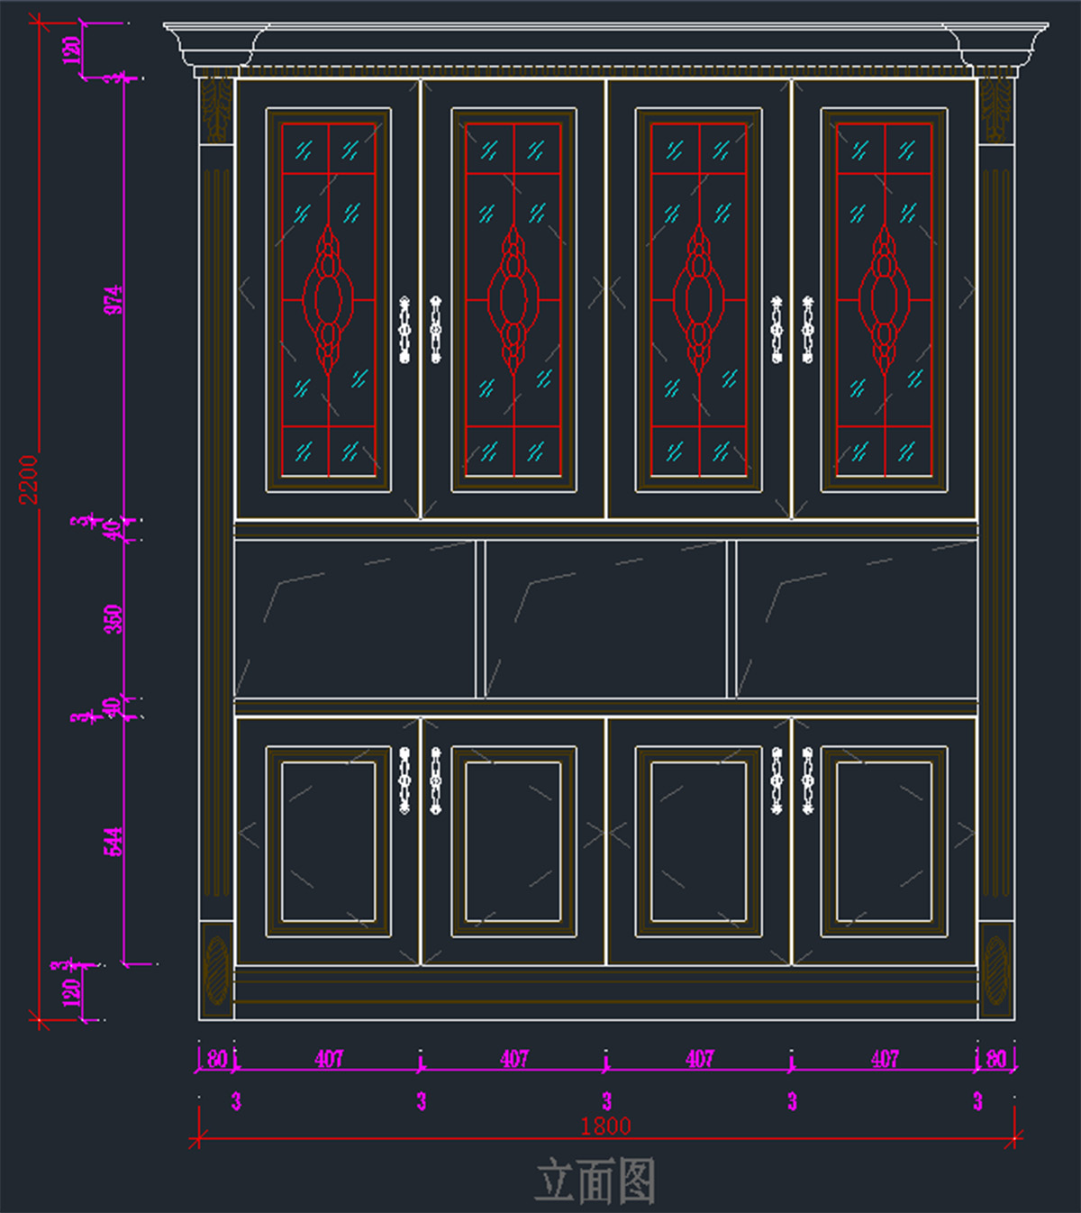This screenshot has height=1213, width=1081.
Task: Click the inner panel of leftmost lower door
Action: 328,842
